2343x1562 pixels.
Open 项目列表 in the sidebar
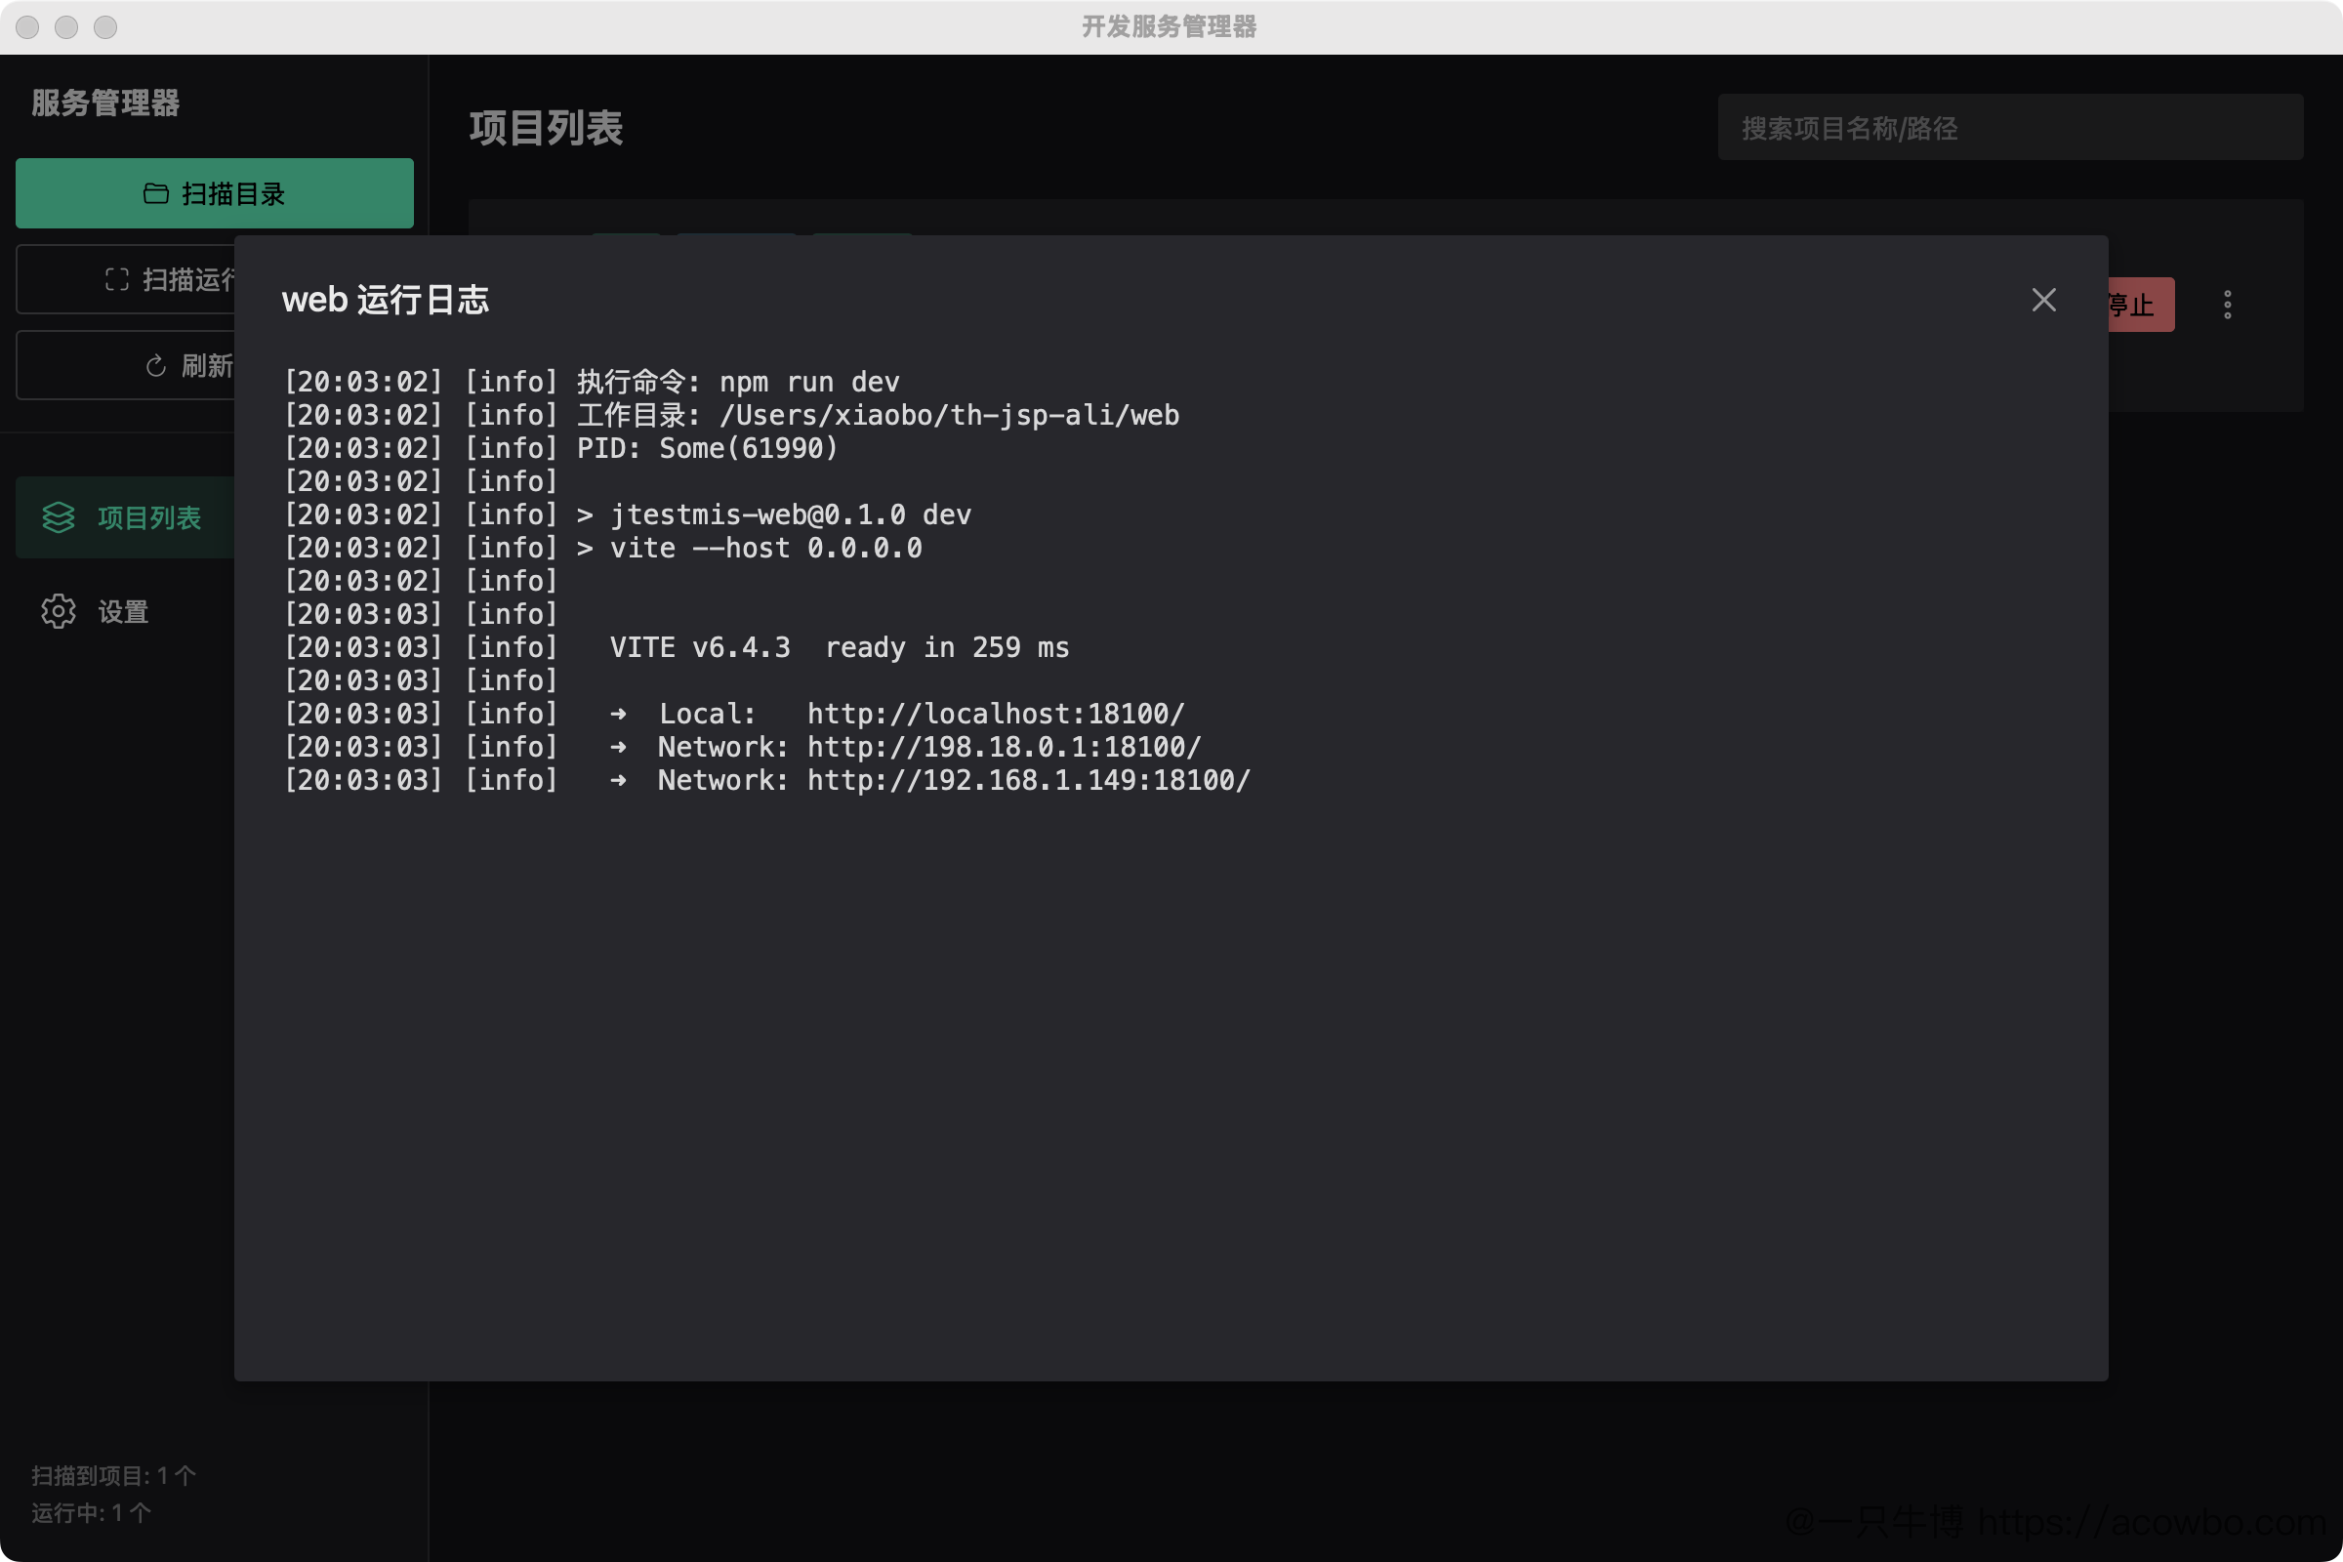click(126, 517)
